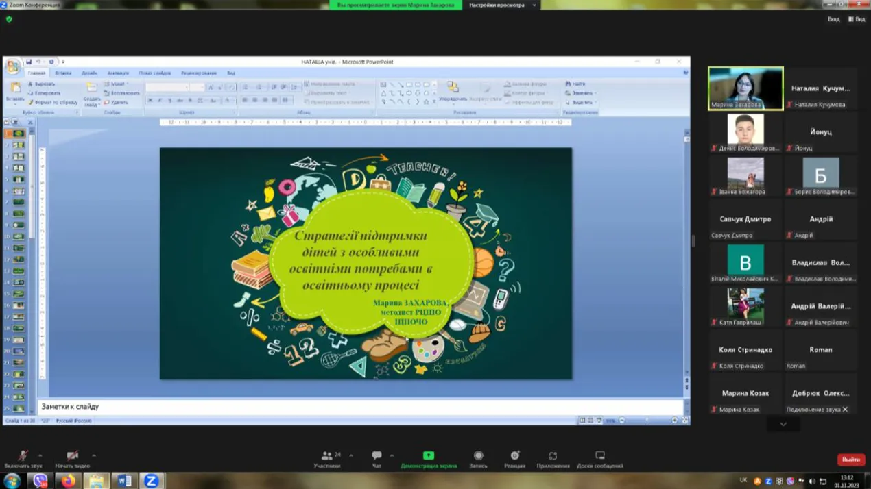Click Копировать copy command
The width and height of the screenshot is (871, 489).
click(44, 92)
